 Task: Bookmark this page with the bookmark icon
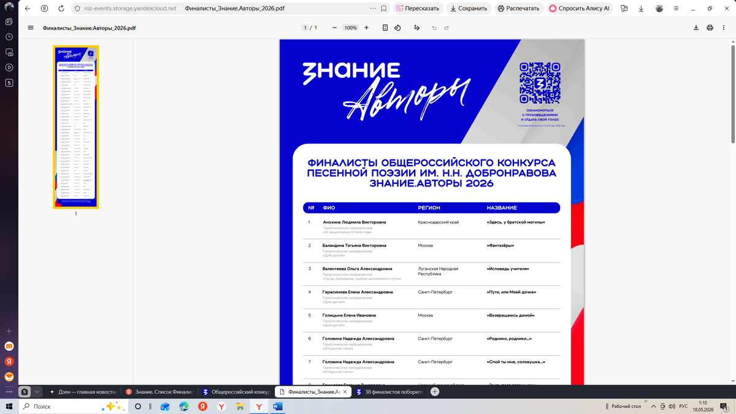point(384,9)
